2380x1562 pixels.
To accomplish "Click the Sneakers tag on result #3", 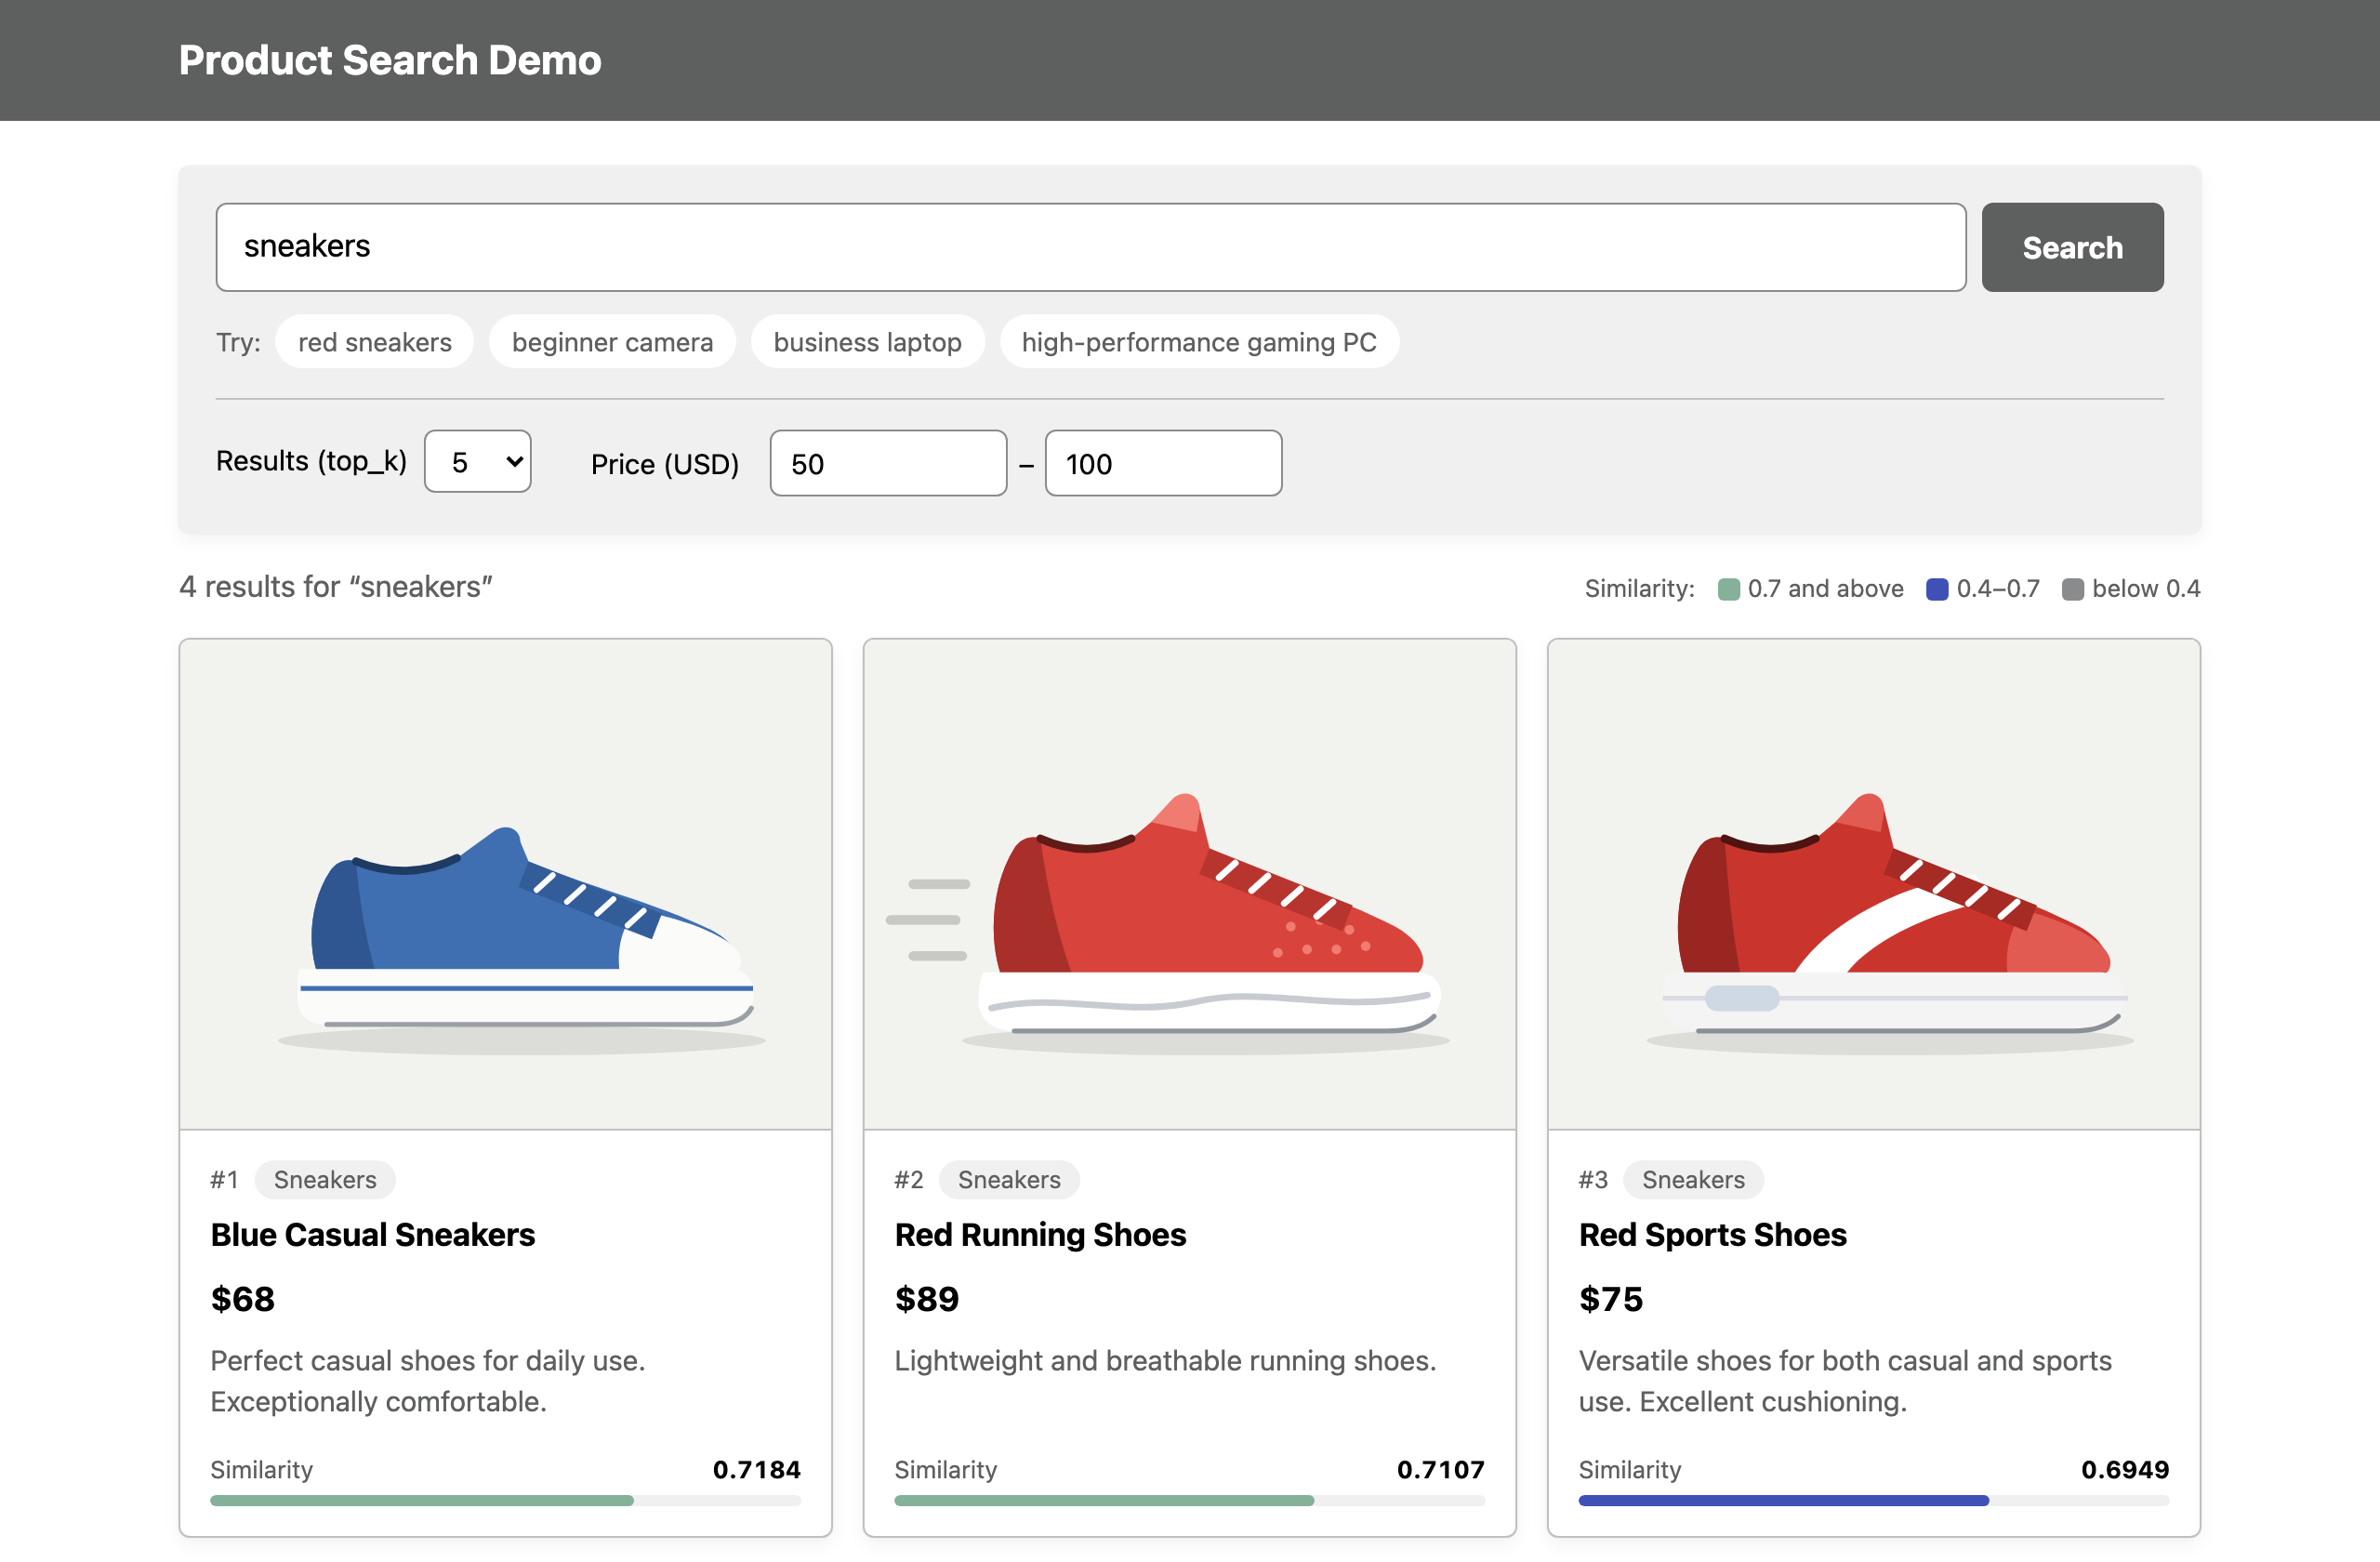I will click(x=1693, y=1180).
